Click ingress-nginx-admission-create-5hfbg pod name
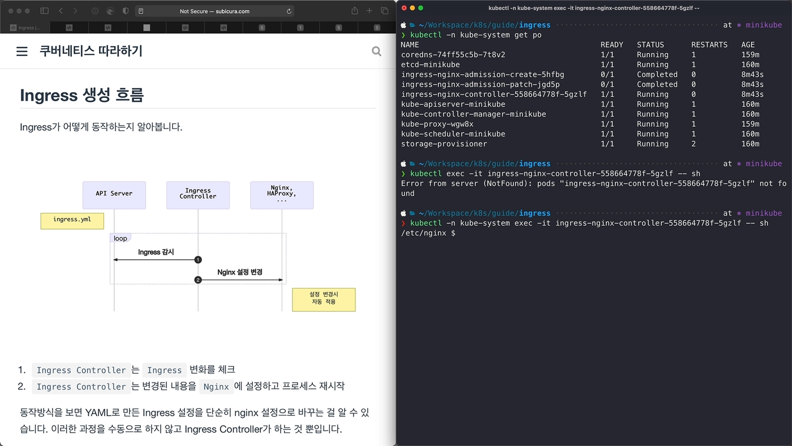 coord(483,75)
